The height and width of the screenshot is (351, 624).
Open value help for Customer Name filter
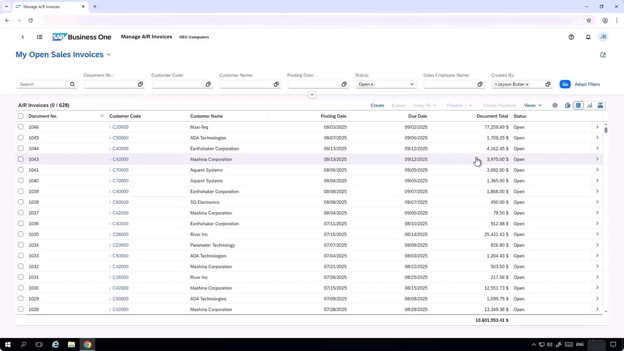tap(276, 84)
